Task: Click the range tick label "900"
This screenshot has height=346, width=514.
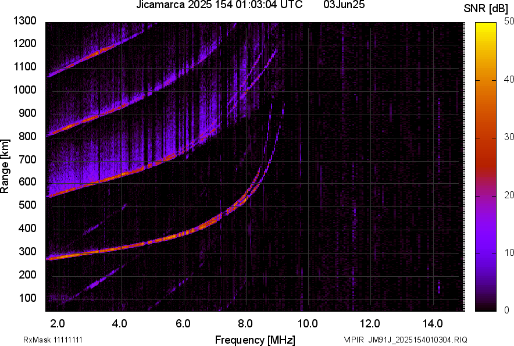Action: (27, 113)
